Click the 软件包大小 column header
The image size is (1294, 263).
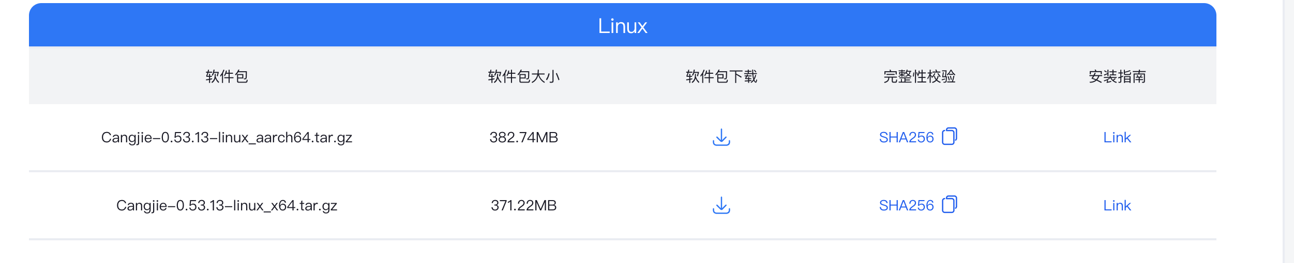pos(524,76)
